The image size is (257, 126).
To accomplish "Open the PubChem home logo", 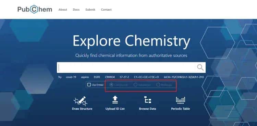I will pos(35,9).
